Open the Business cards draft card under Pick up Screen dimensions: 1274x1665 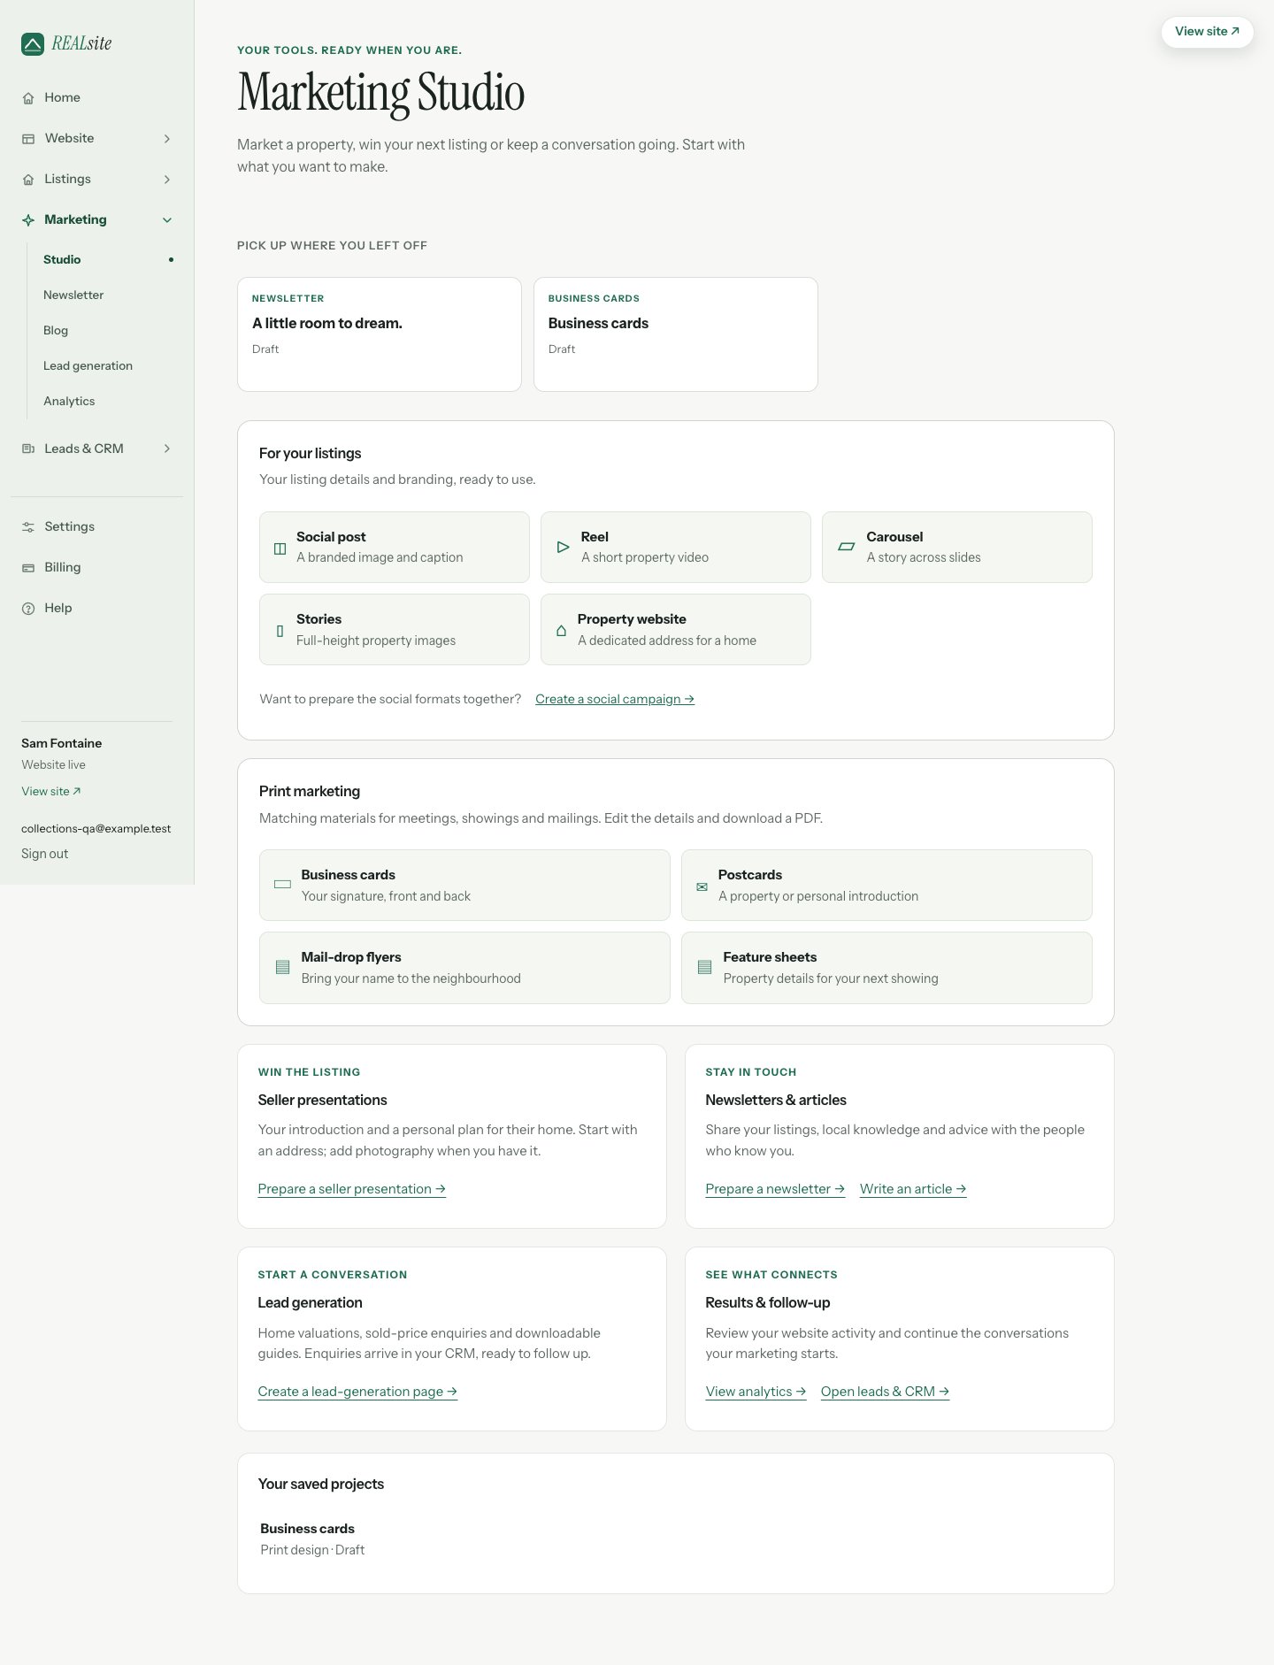pyautogui.click(x=676, y=334)
